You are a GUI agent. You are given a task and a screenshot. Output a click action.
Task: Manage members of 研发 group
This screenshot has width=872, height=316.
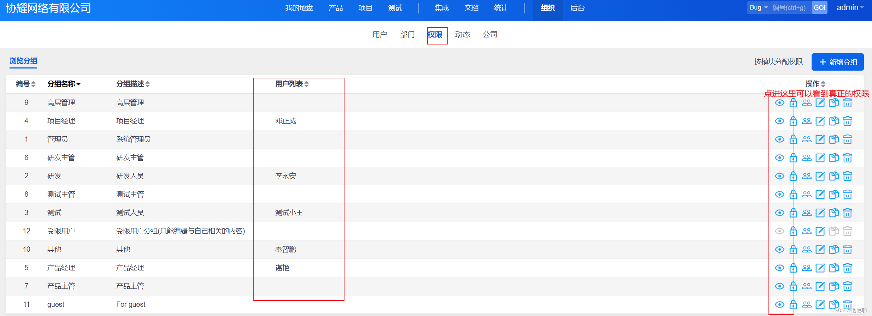coord(807,176)
